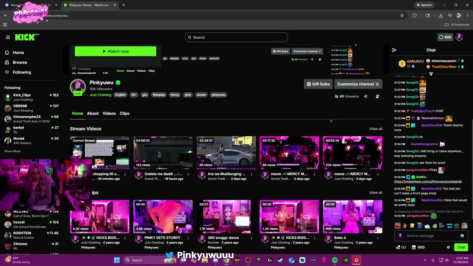Click the stoner tag next to Just Chatting
The height and width of the screenshot is (266, 473).
201,95
